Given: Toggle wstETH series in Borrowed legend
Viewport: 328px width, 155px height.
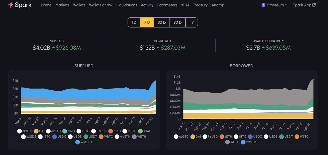Looking at the screenshot, I should point(249,142).
